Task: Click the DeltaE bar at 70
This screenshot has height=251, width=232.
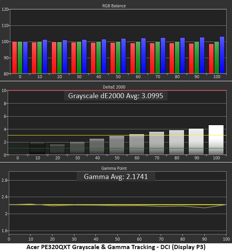Action: [156, 143]
